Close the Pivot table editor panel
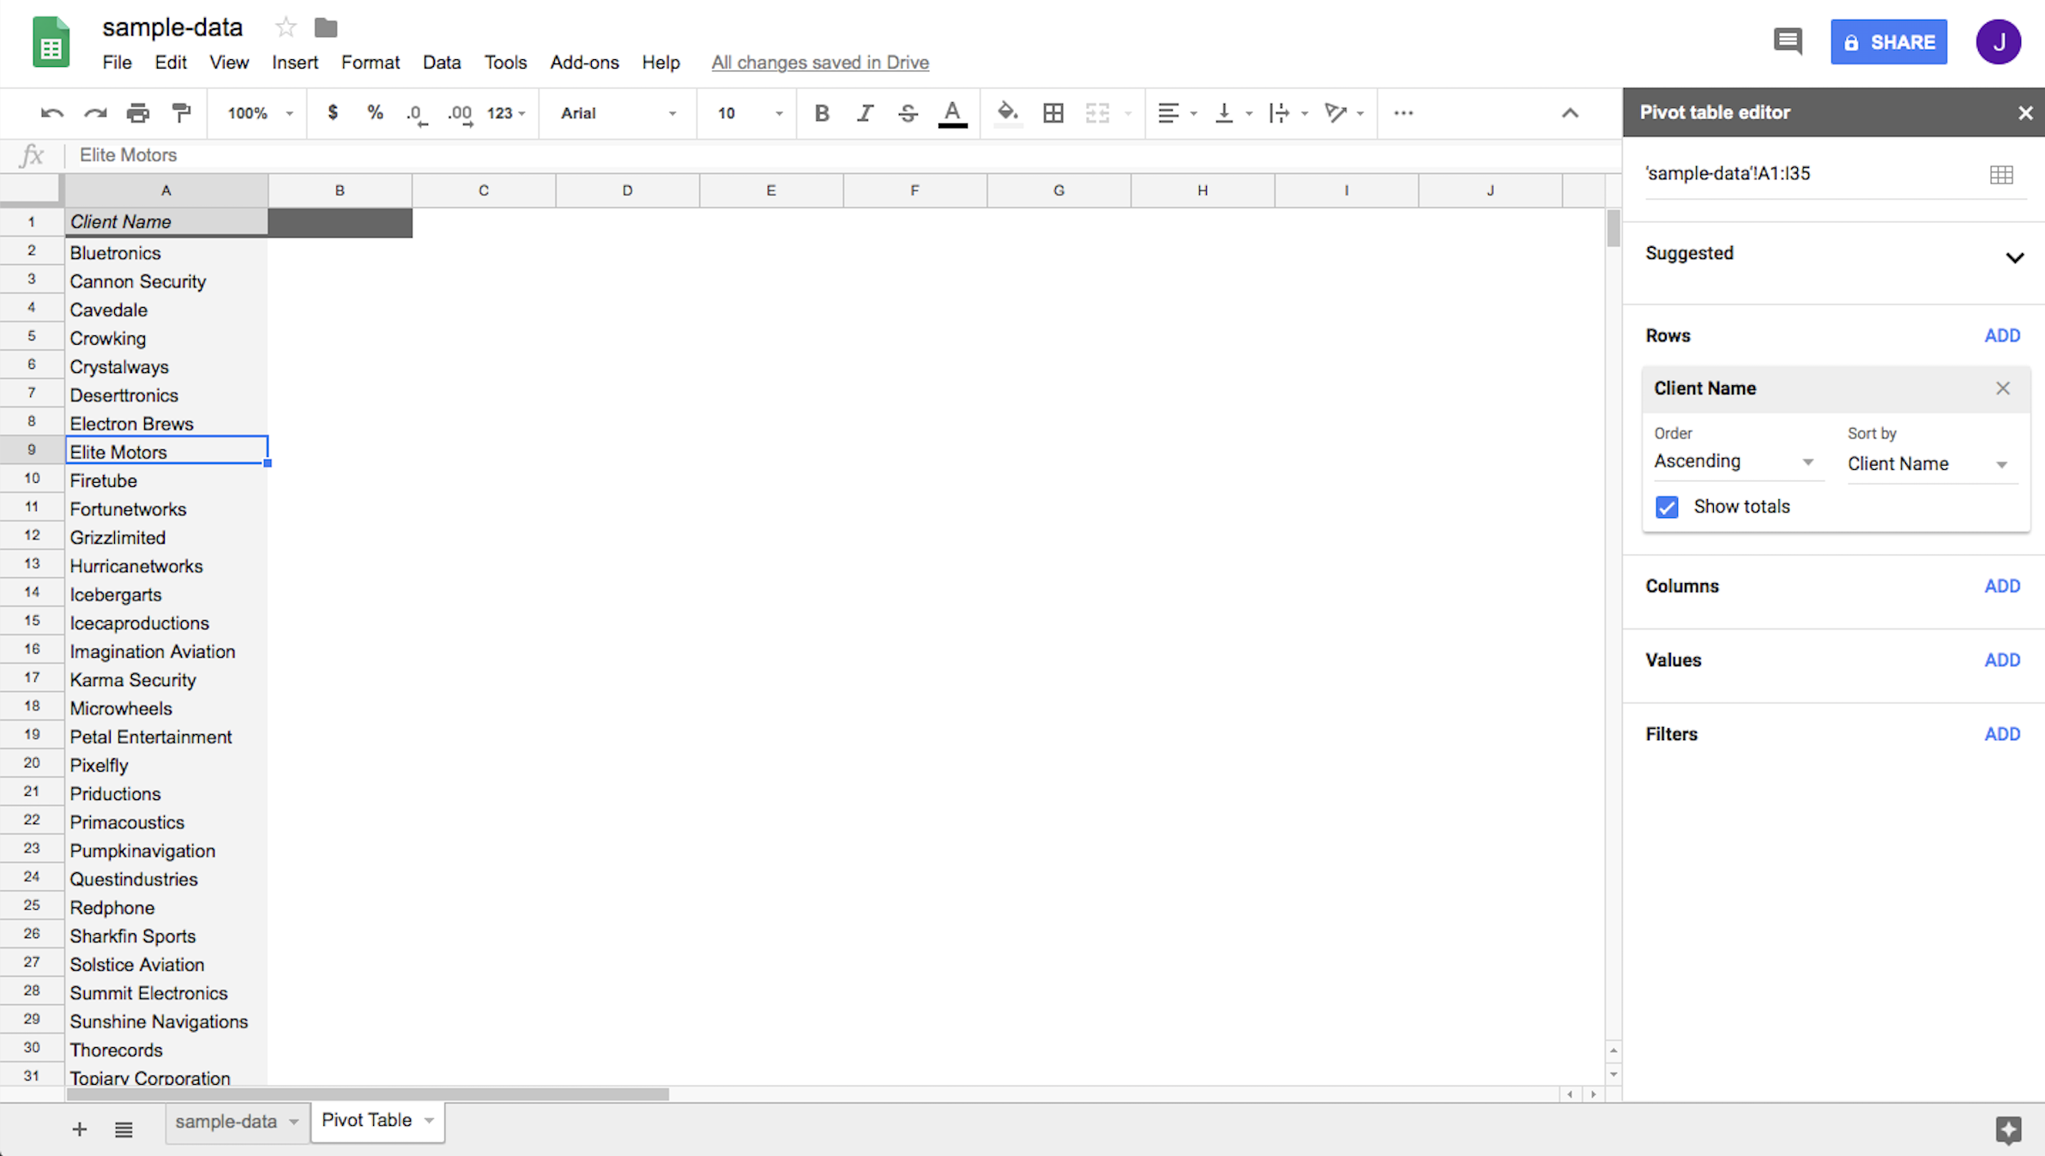Screen dimensions: 2045x1156 tap(2025, 113)
